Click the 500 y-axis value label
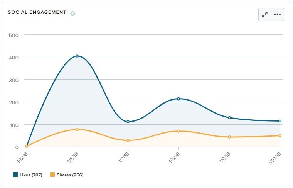This screenshot has width=293, height=188. click(x=13, y=35)
